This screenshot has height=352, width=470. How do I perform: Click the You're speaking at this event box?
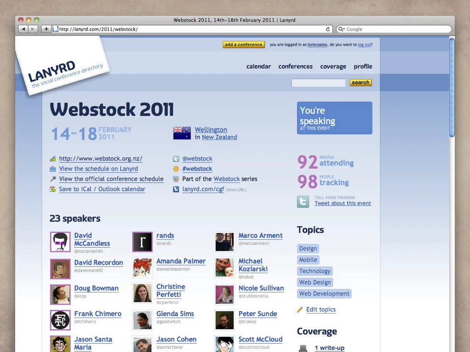pyautogui.click(x=335, y=118)
